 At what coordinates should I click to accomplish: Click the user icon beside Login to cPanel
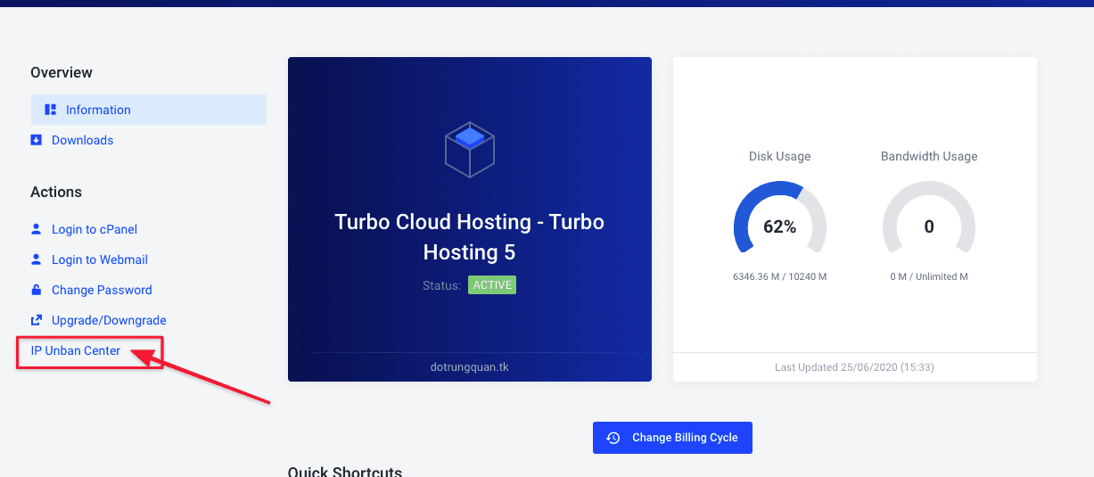37,229
